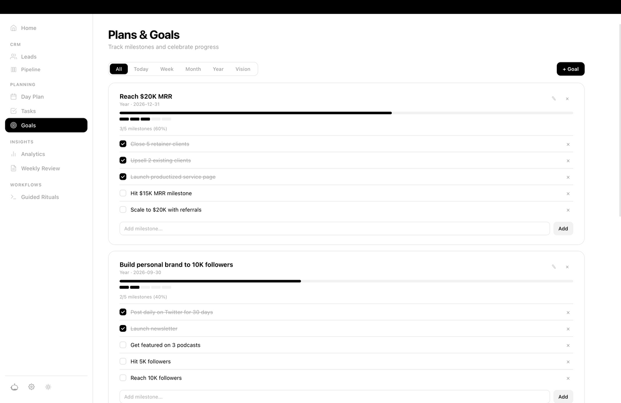The height and width of the screenshot is (403, 621).
Task: Click the + Goal button
Action: [x=570, y=69]
